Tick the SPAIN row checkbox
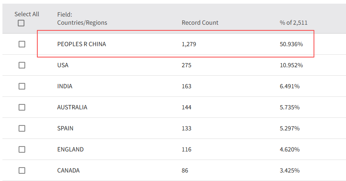The image size is (346, 181). tap(22, 128)
